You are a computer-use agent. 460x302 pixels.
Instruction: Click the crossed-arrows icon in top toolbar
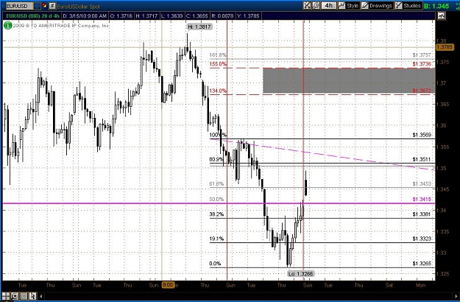(x=307, y=6)
